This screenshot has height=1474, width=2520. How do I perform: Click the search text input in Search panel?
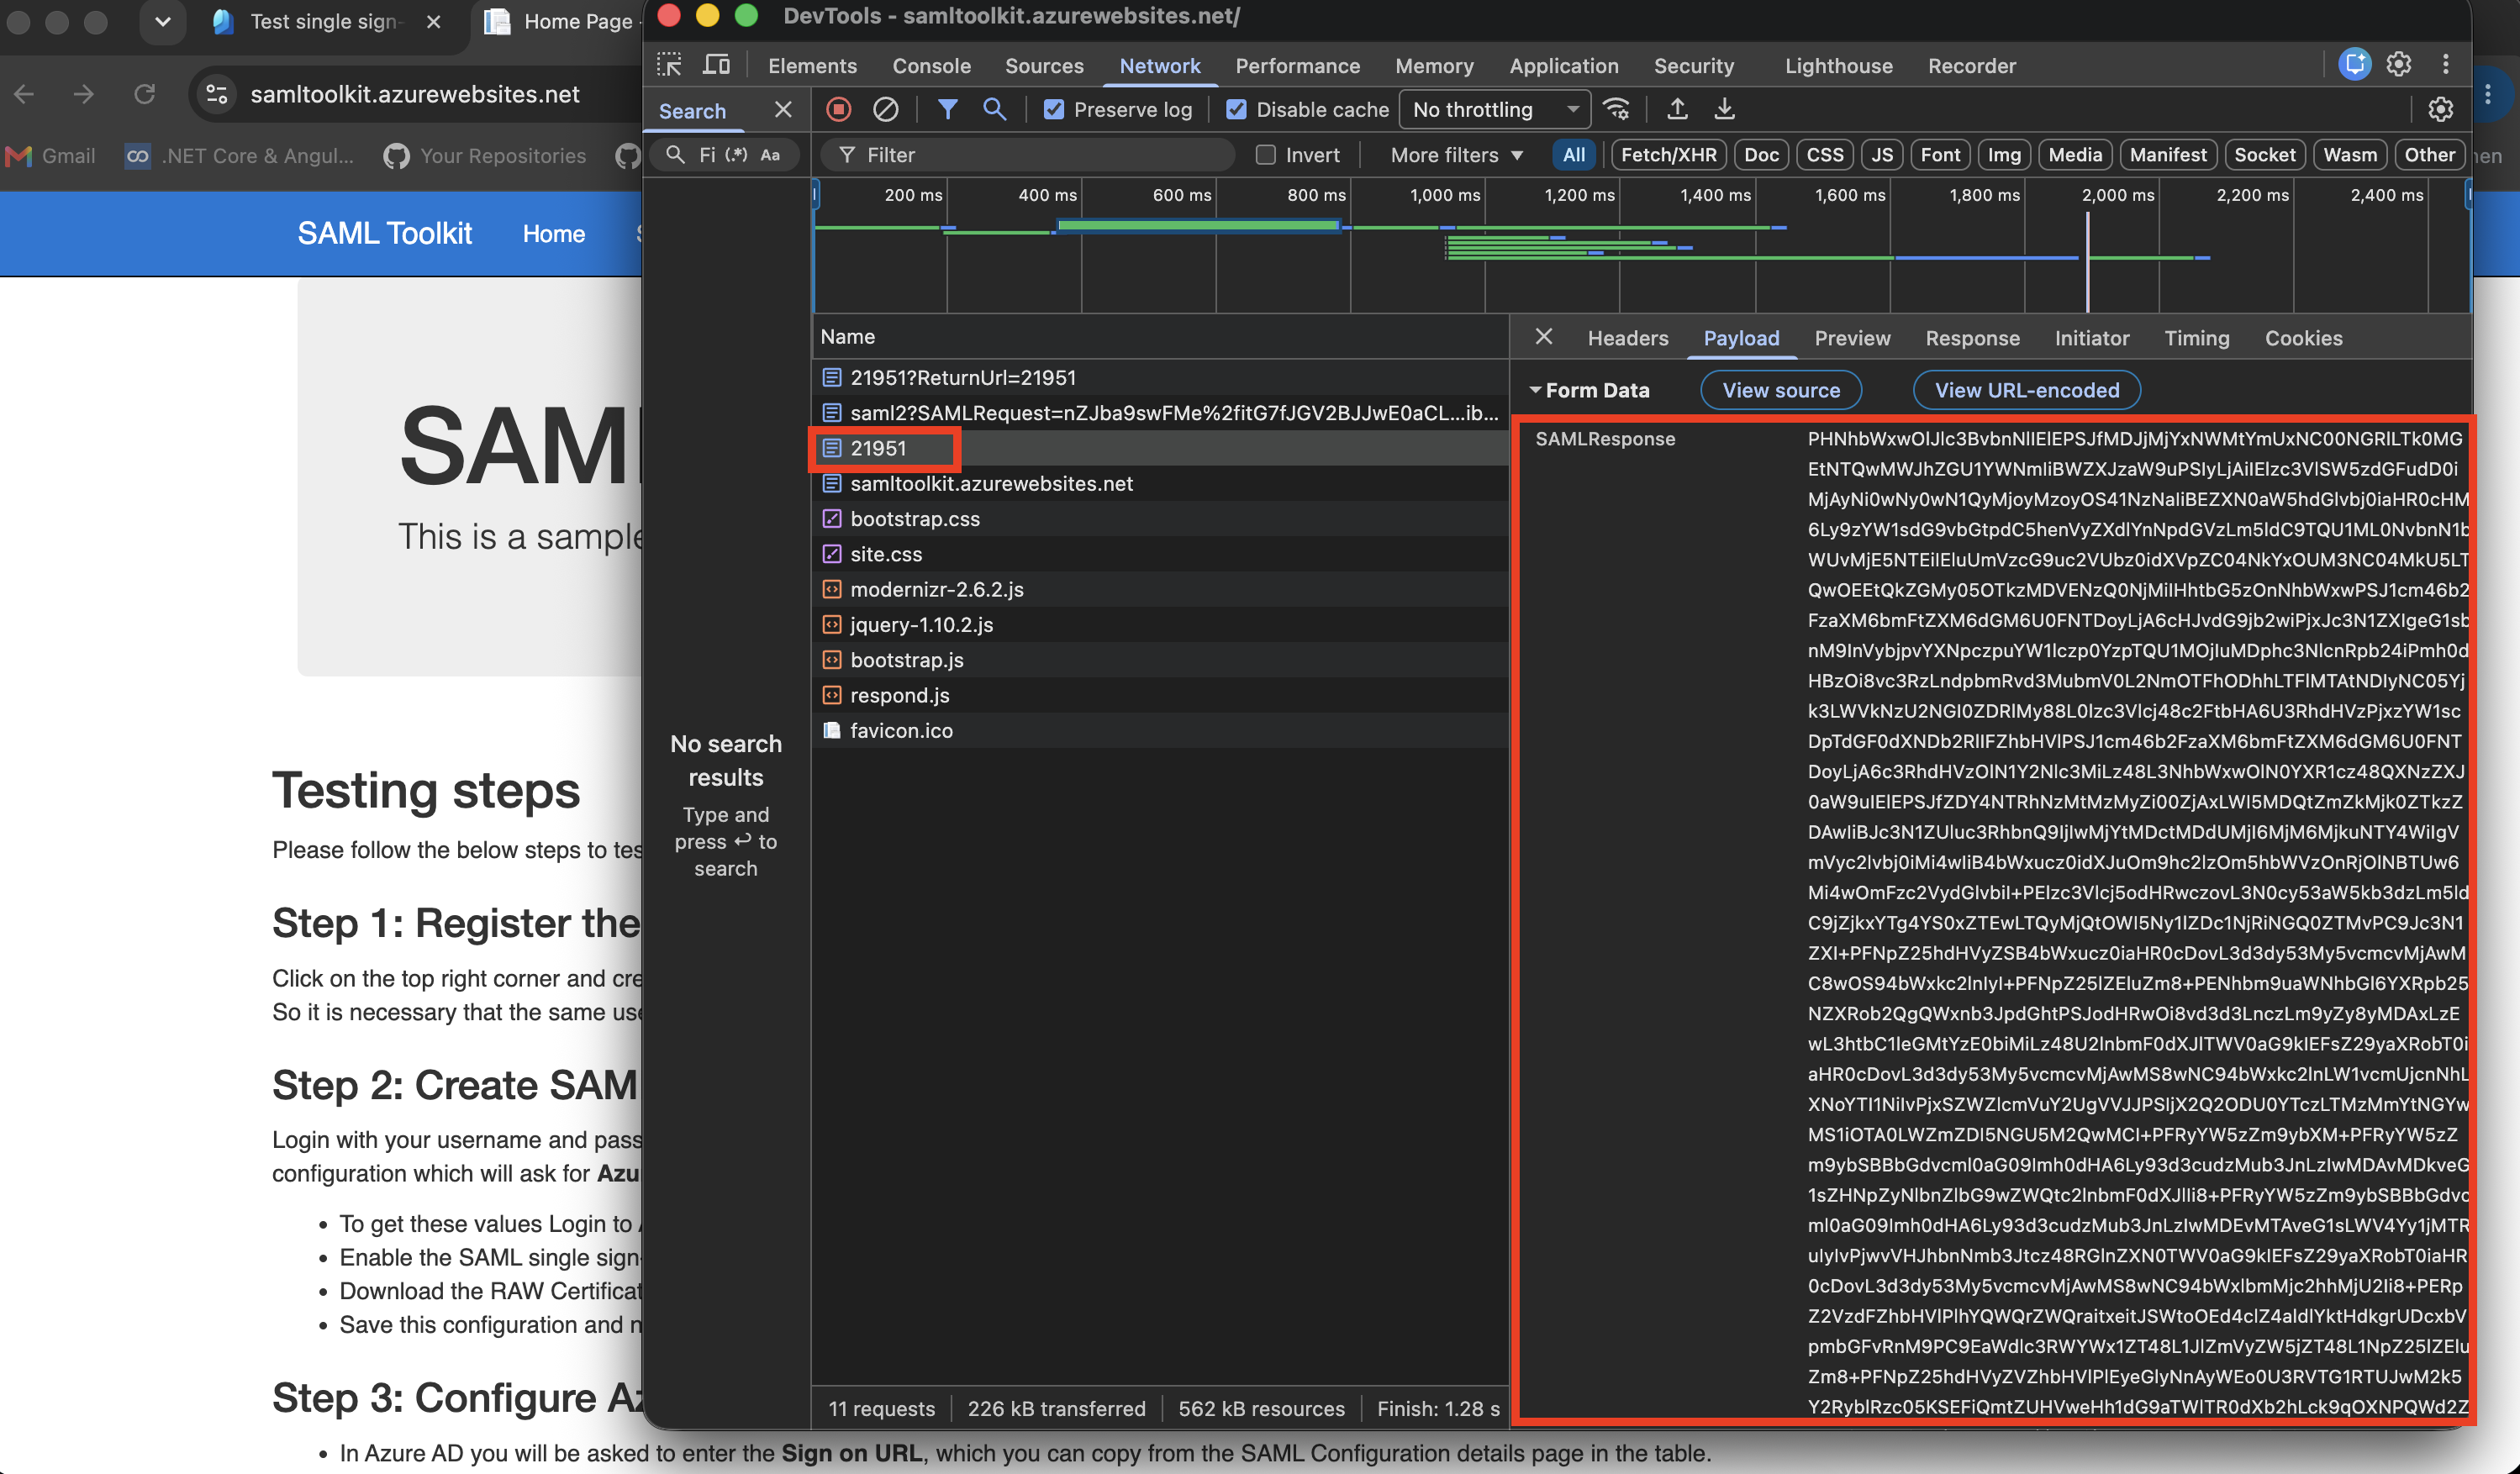tap(709, 155)
